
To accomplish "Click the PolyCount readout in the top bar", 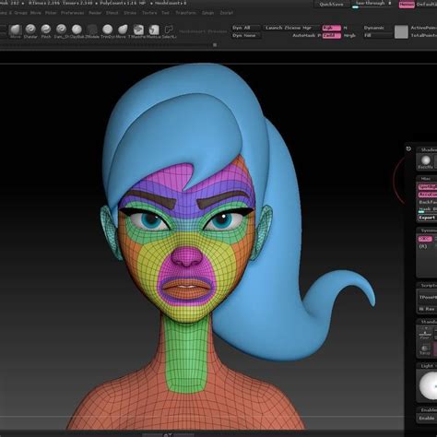I will [123, 3].
